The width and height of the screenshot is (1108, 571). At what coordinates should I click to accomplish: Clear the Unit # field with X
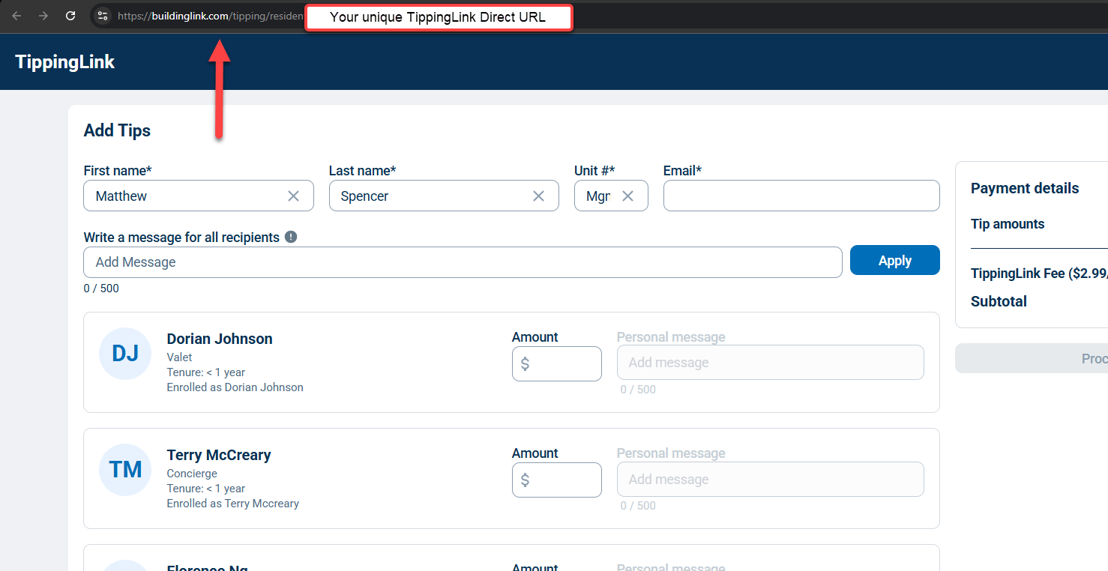point(627,196)
